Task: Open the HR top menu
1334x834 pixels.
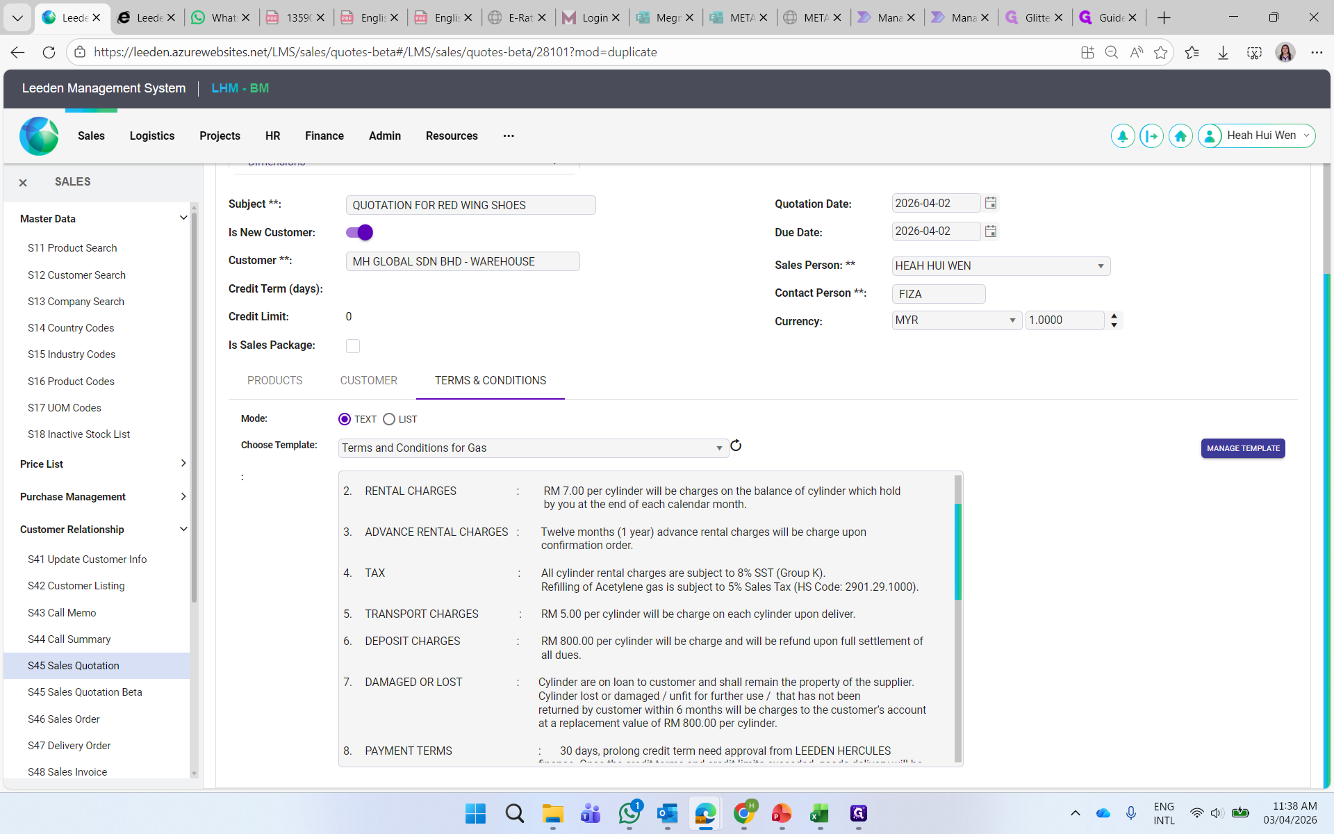Action: tap(273, 136)
